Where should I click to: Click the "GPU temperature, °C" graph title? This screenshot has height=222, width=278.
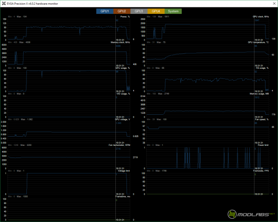(258, 42)
